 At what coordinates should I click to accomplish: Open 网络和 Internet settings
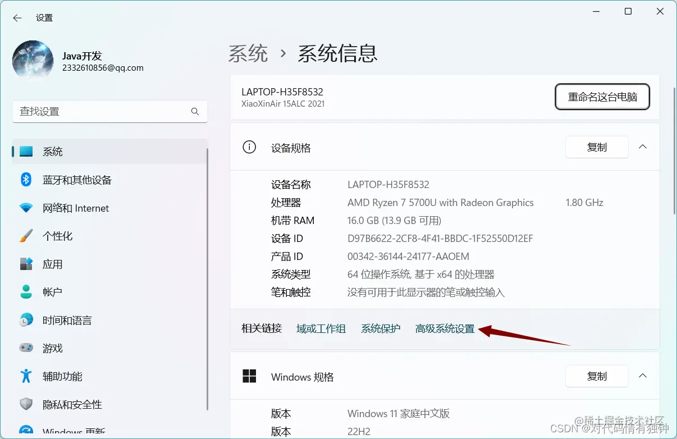click(109, 208)
